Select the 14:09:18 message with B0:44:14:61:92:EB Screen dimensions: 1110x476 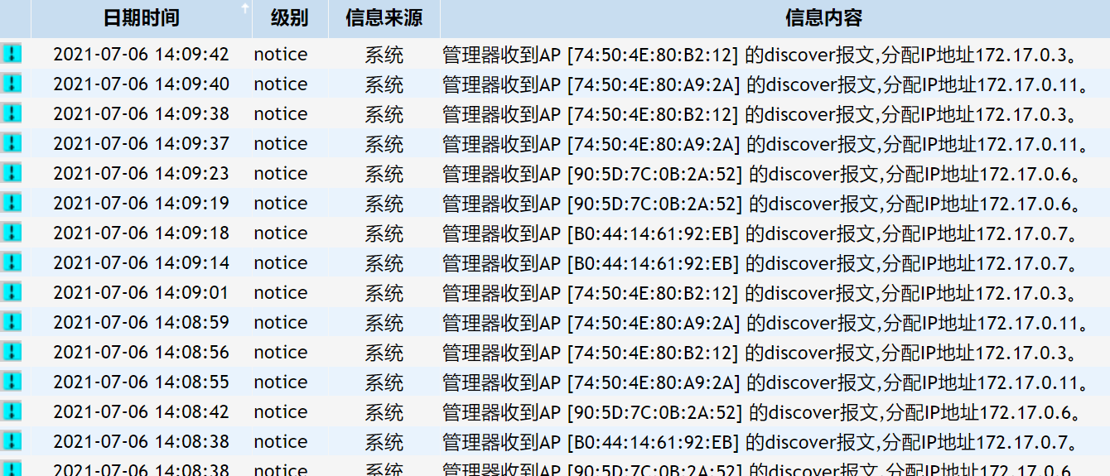(760, 234)
